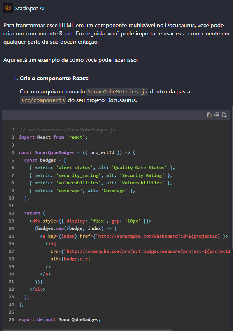233x331 pixels.
Task: Click the project_badges/measure src URL
Action: point(147,252)
